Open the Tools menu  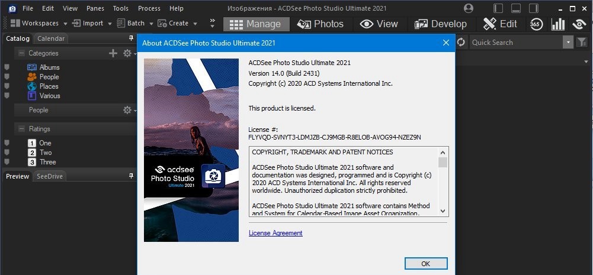tap(121, 8)
